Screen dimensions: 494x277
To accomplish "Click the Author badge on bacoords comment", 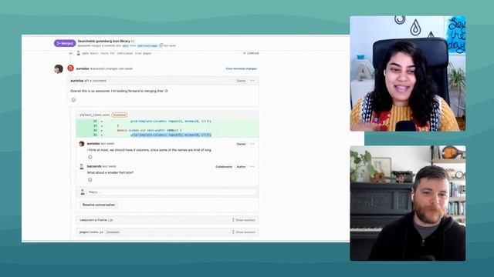I will (x=241, y=167).
